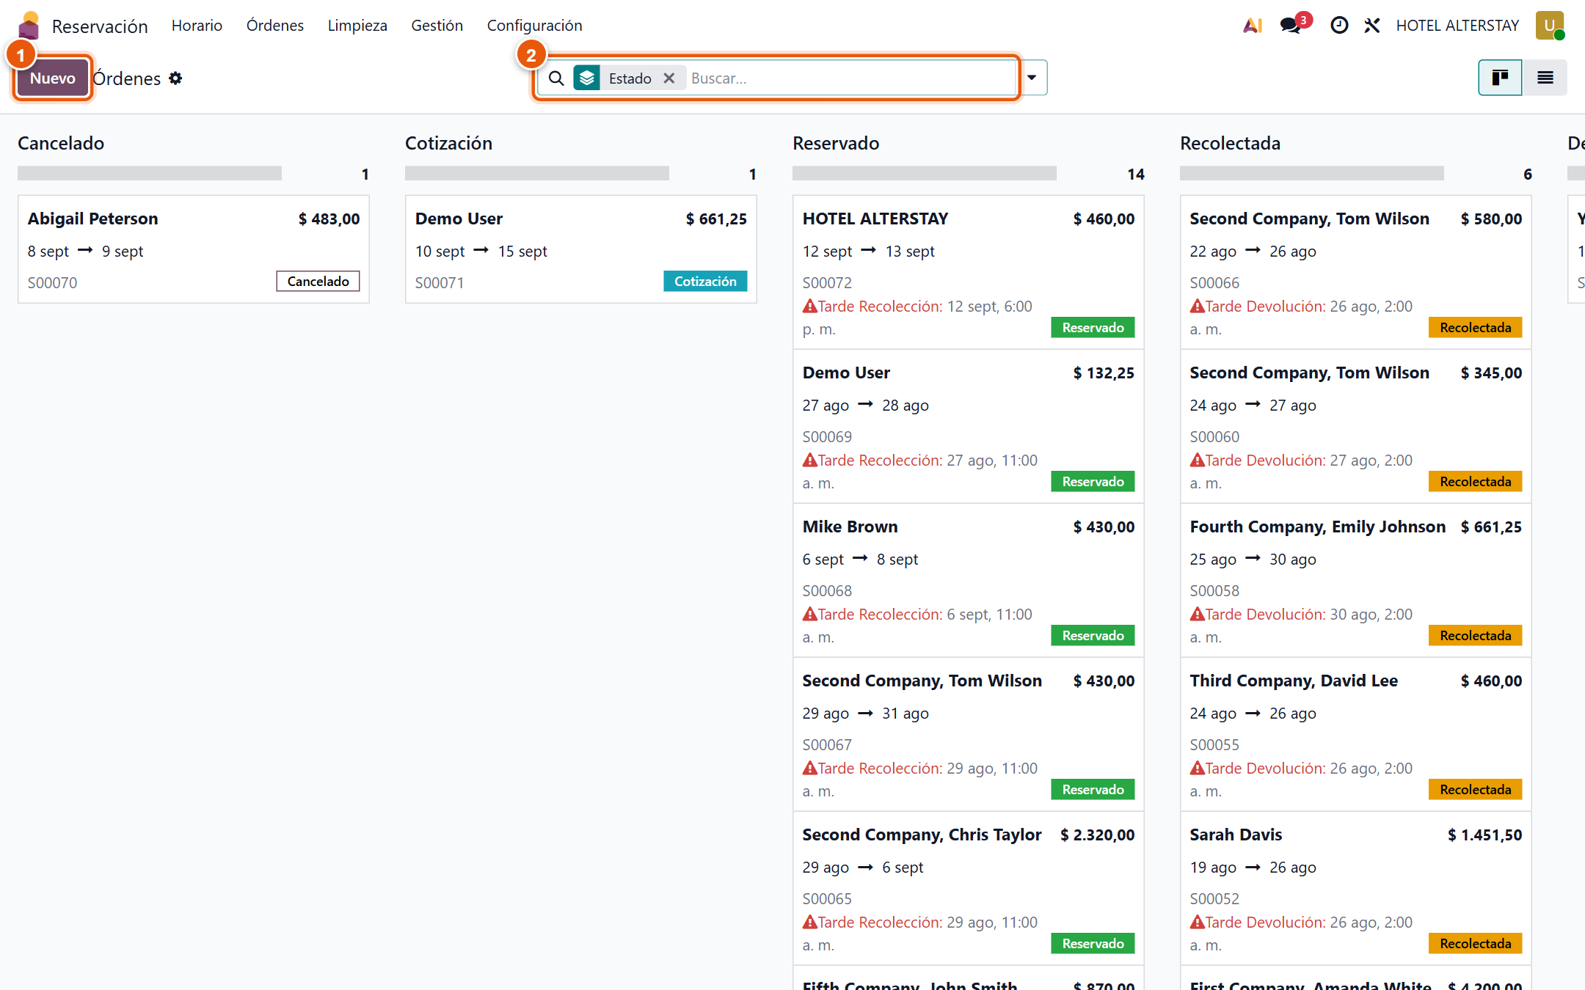Click the Reservación app logo
The image size is (1585, 990).
[x=29, y=26]
